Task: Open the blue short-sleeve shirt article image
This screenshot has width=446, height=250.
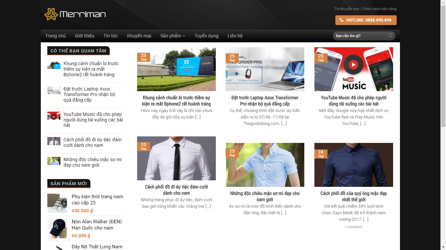Action: click(265, 165)
